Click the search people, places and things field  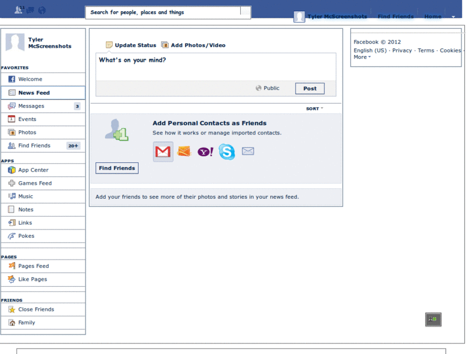pos(165,12)
